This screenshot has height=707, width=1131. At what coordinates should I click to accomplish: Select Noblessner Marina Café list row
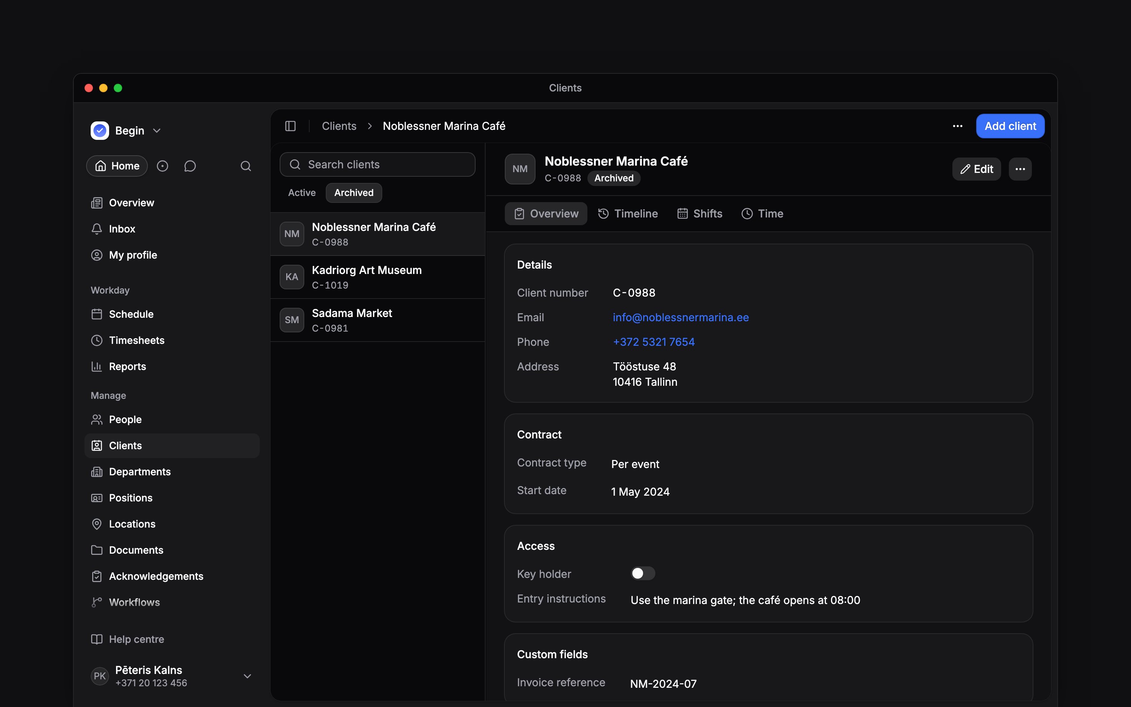(378, 234)
